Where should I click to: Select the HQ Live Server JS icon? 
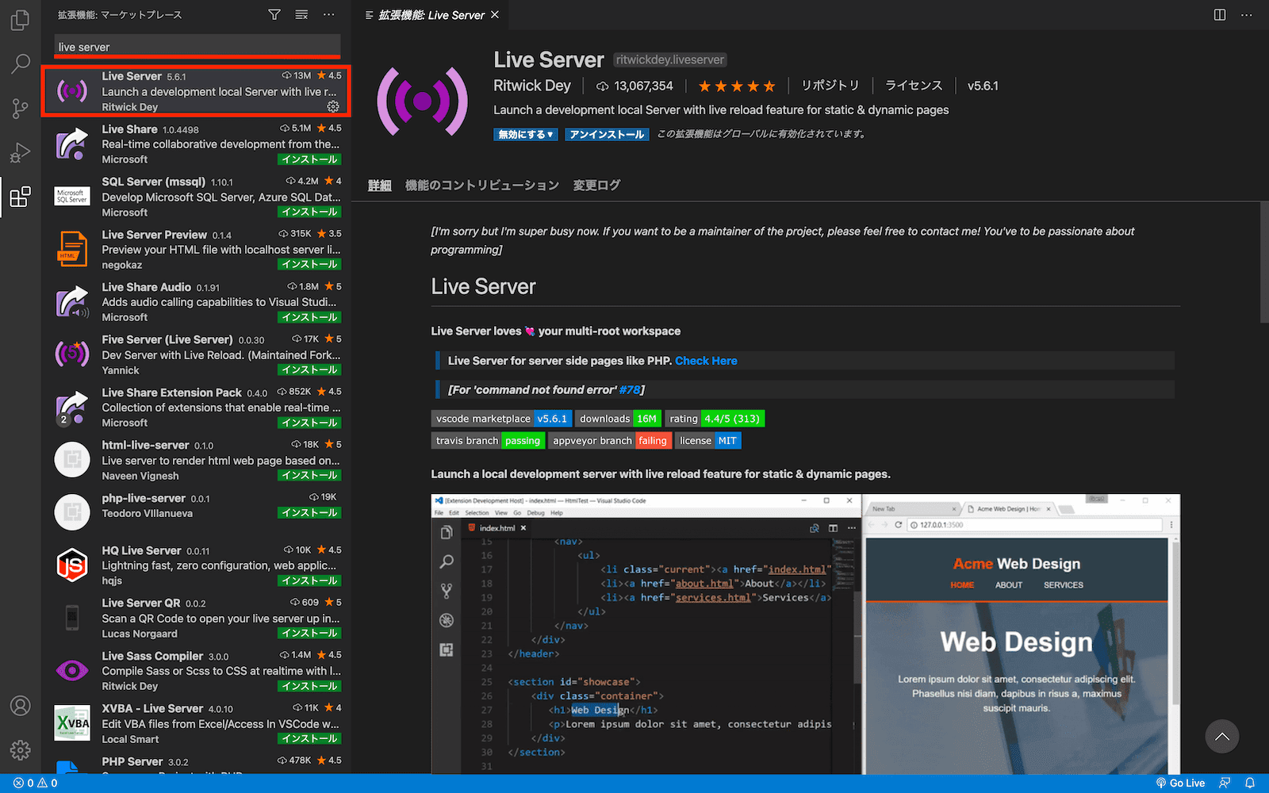tap(72, 565)
